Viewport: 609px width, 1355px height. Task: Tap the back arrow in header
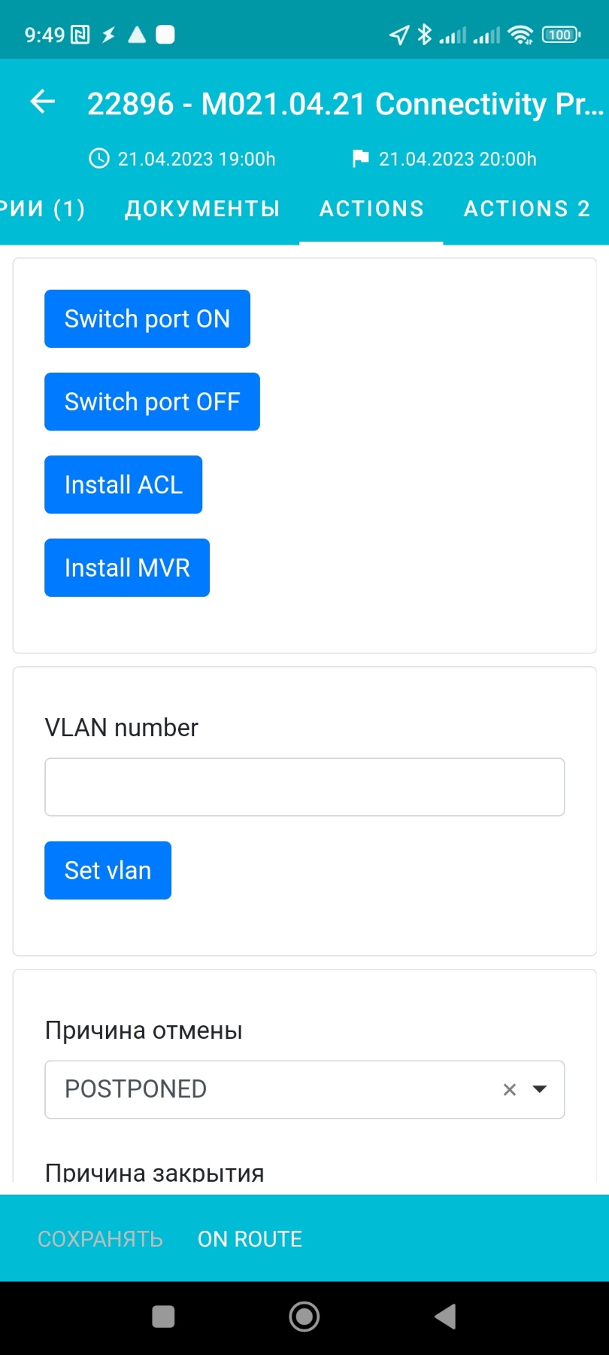pyautogui.click(x=43, y=102)
